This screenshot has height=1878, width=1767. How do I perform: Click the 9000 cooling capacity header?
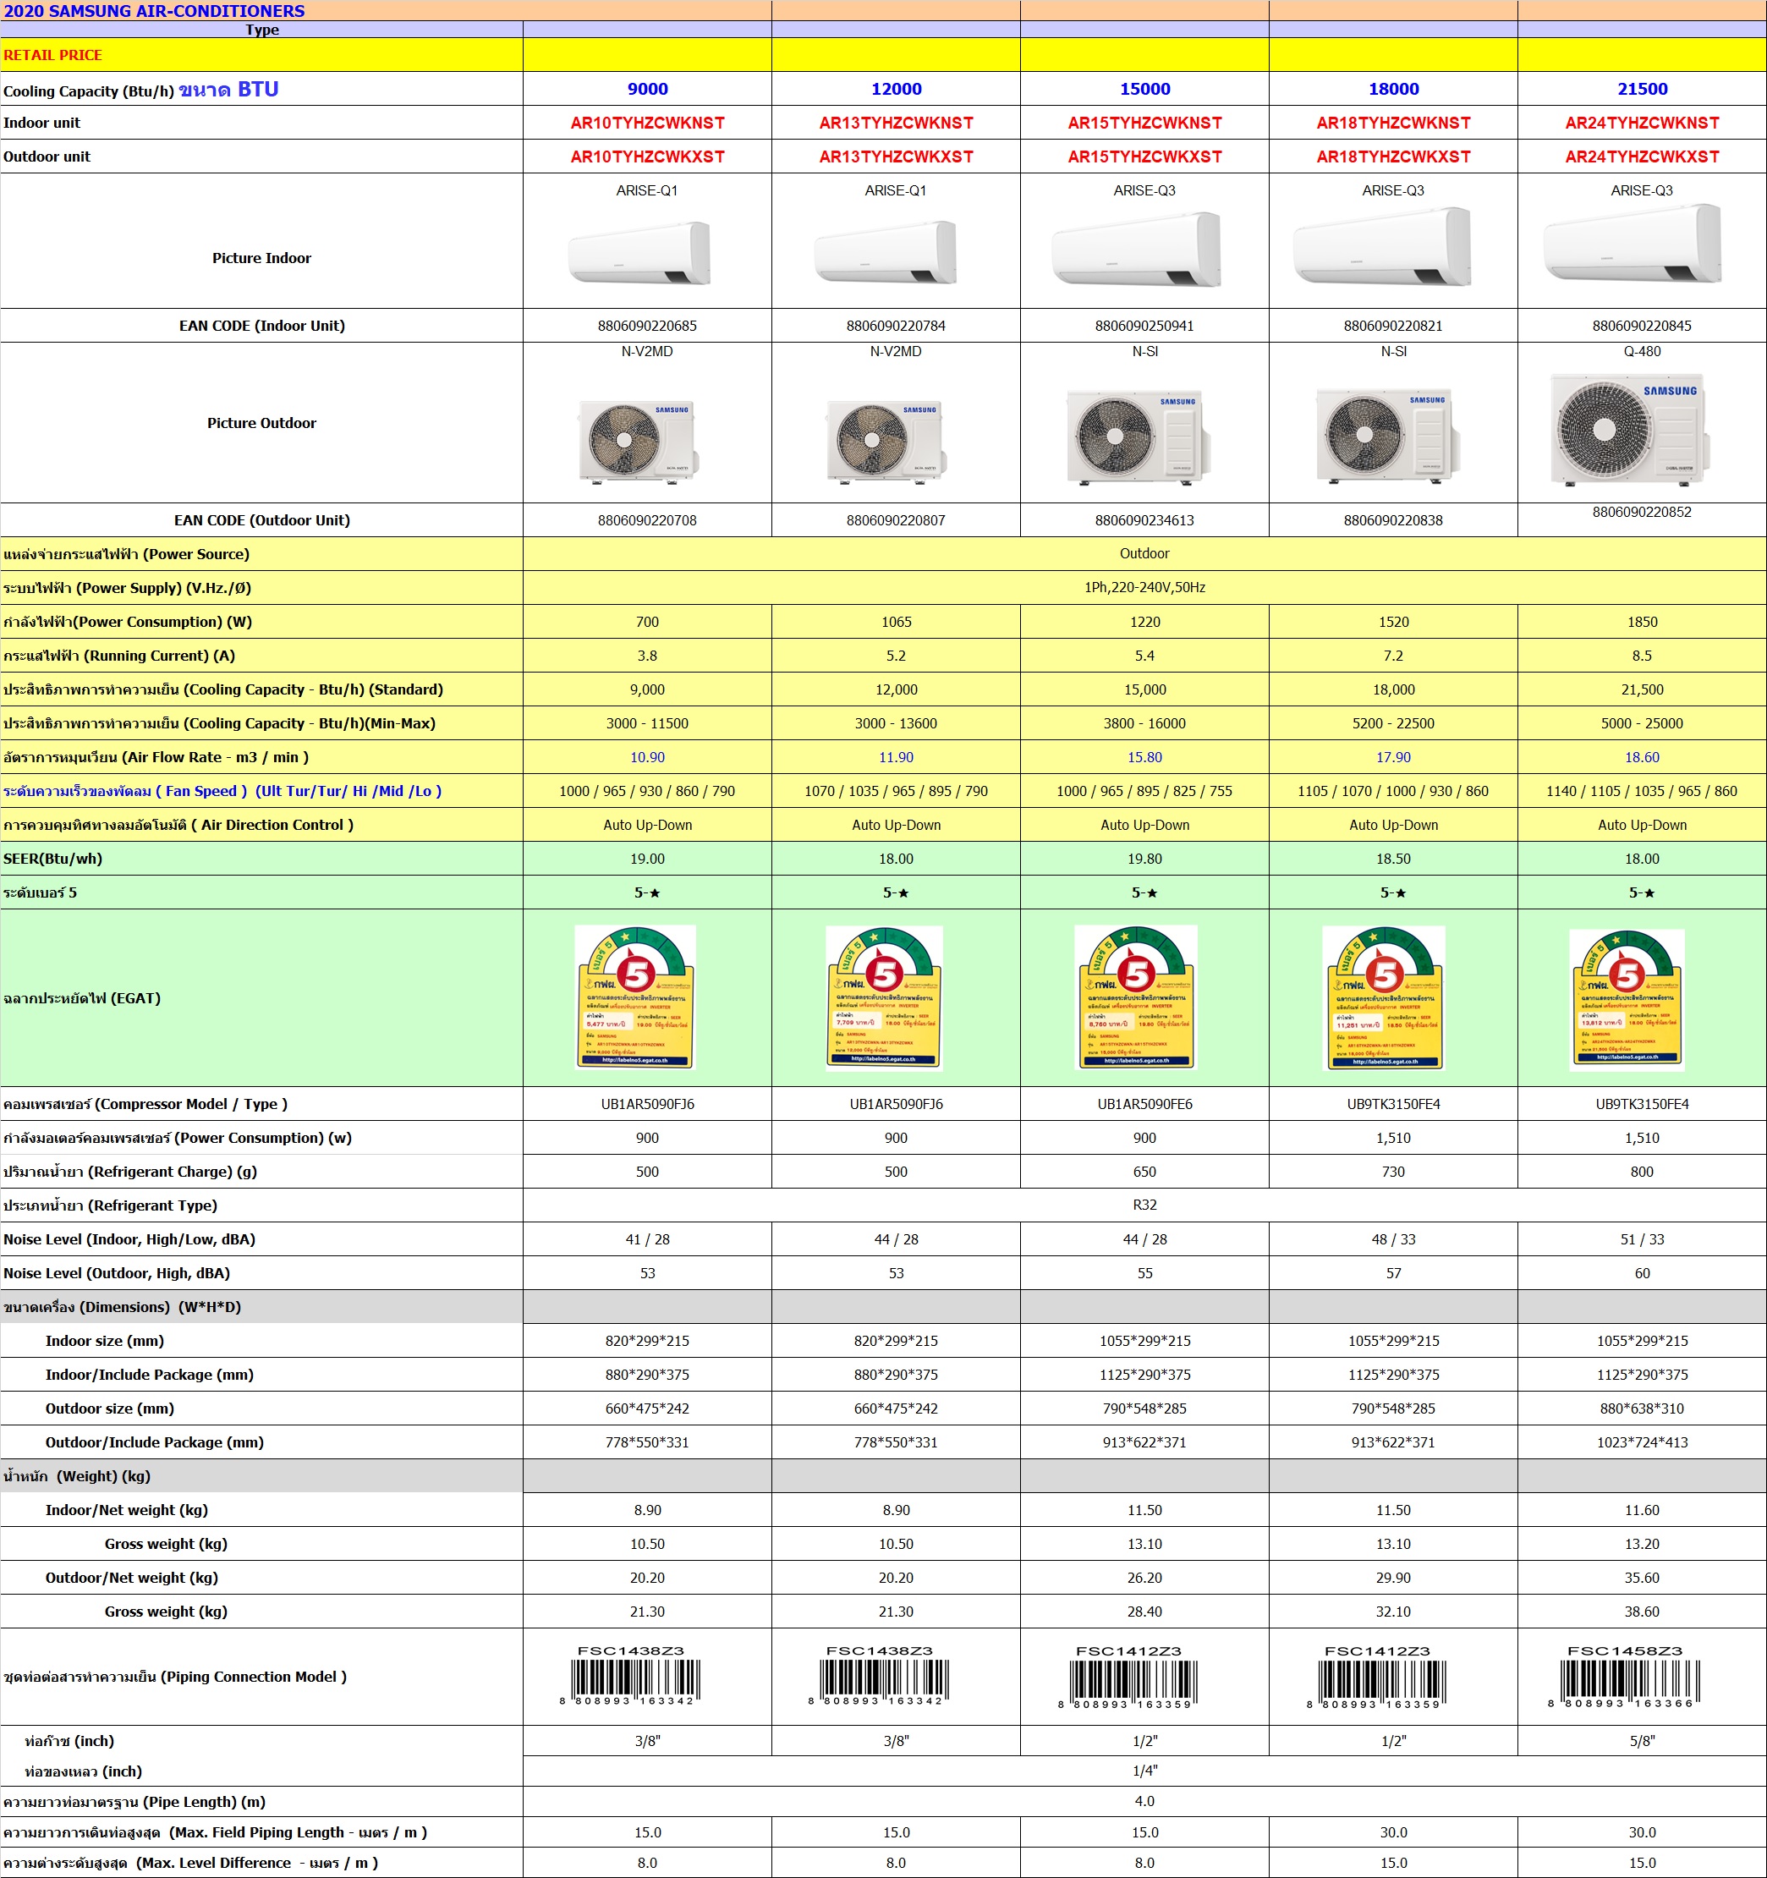click(x=648, y=89)
